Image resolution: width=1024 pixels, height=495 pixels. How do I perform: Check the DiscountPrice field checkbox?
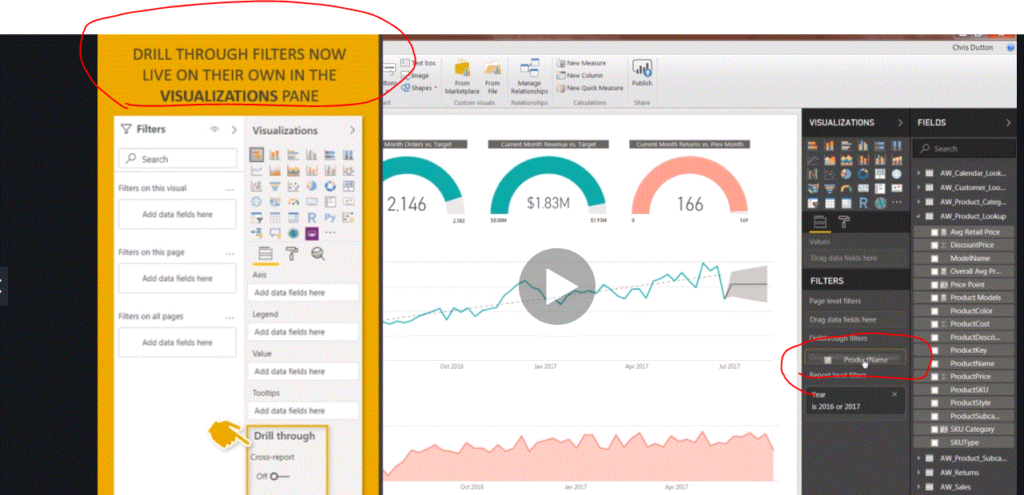pyautogui.click(x=934, y=245)
